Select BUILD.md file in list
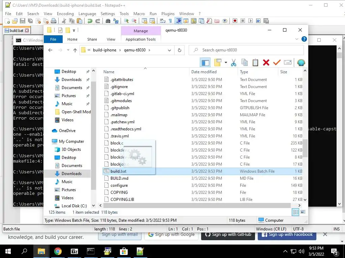The width and height of the screenshot is (345, 258). click(x=119, y=178)
